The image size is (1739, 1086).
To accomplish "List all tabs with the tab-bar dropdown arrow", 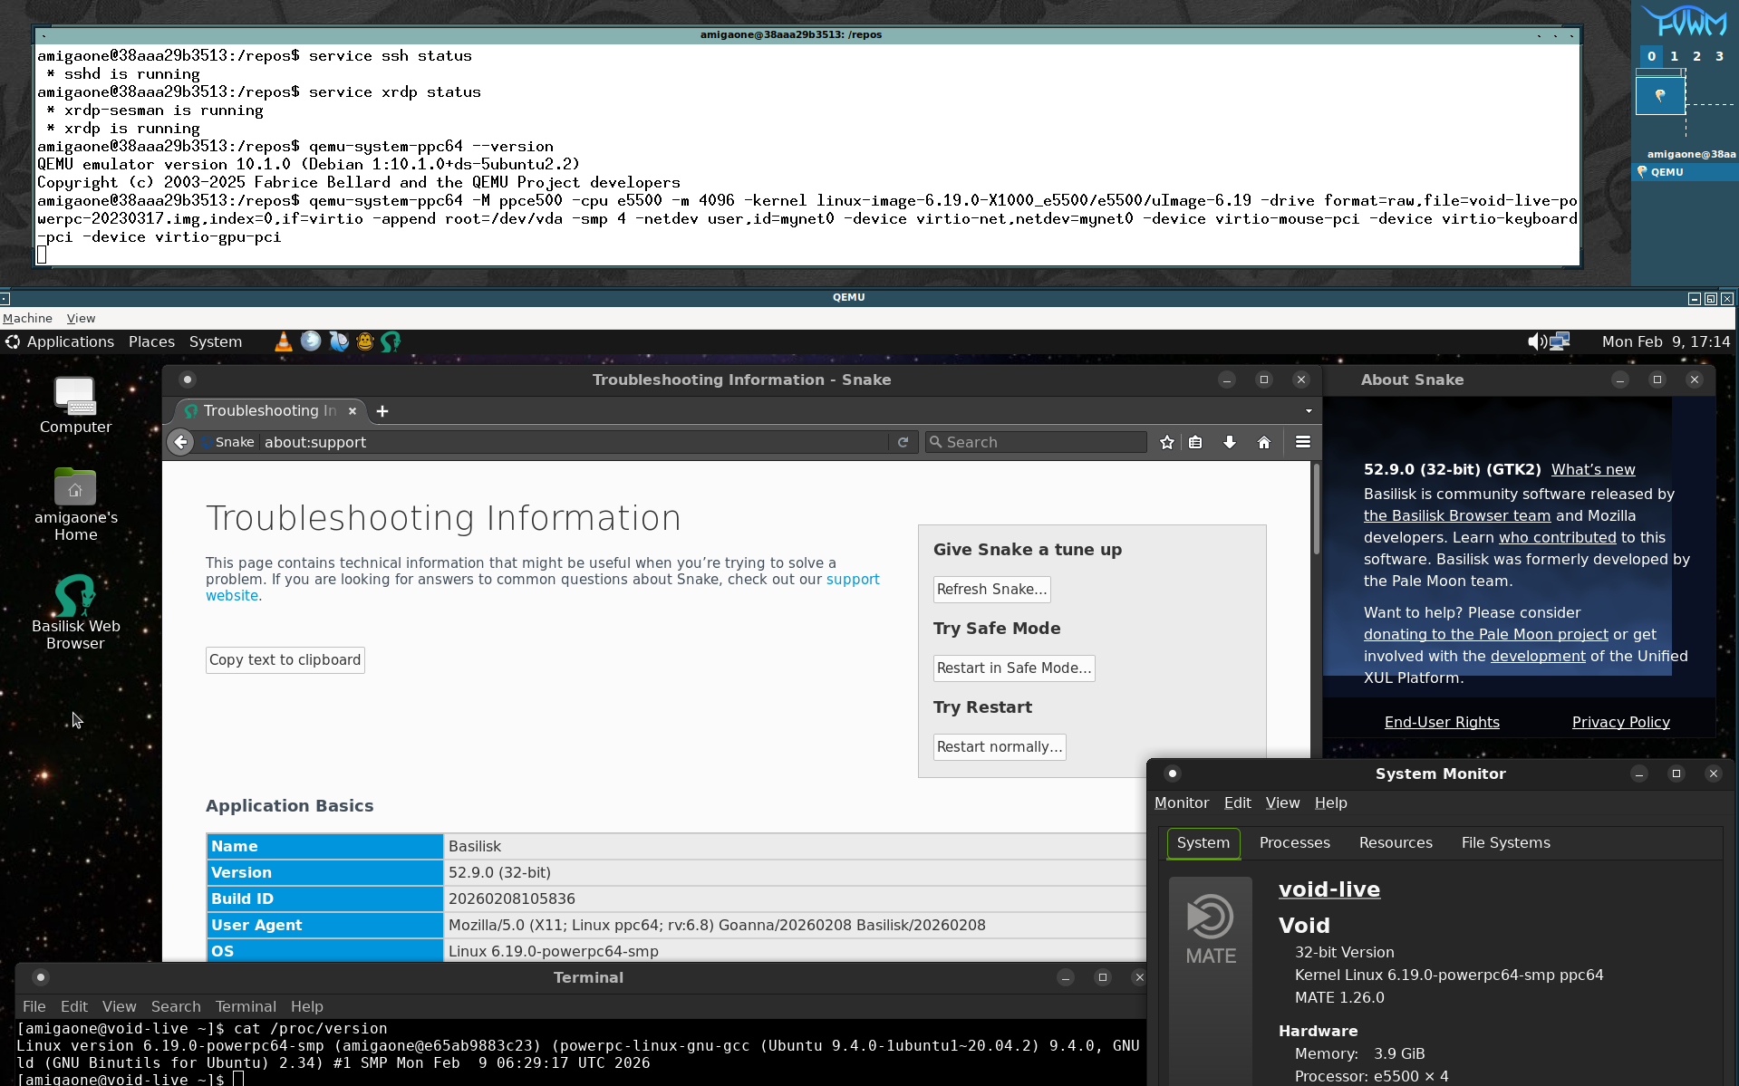I will [x=1309, y=411].
